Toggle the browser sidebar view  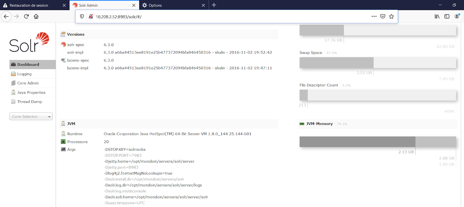click(447, 17)
